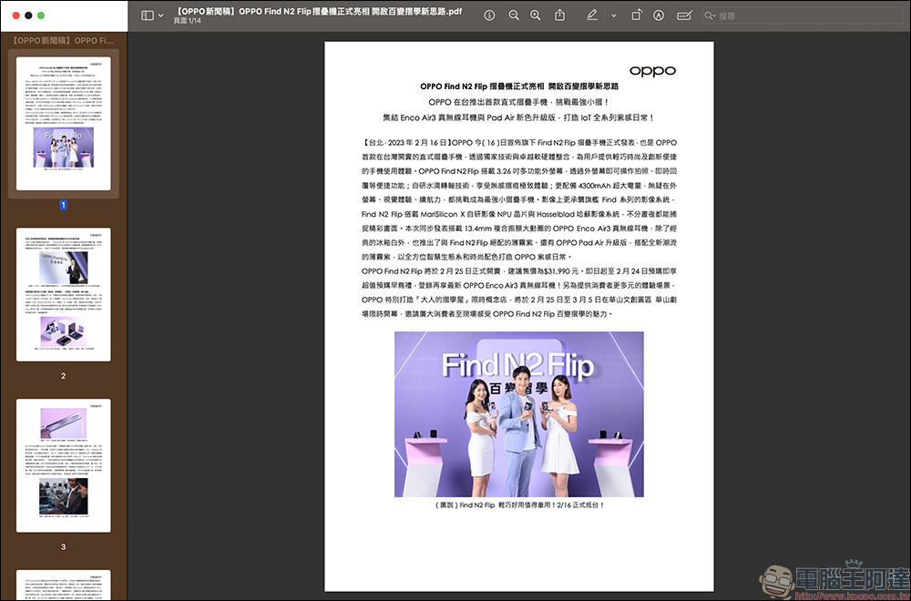Select the page 2 thumbnail
Viewport: 911px width, 601px height.
point(63,294)
